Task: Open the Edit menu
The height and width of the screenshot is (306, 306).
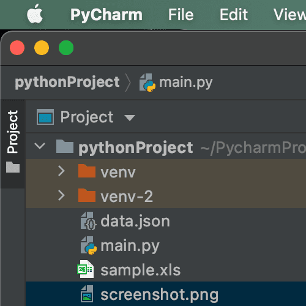Action: (x=234, y=15)
